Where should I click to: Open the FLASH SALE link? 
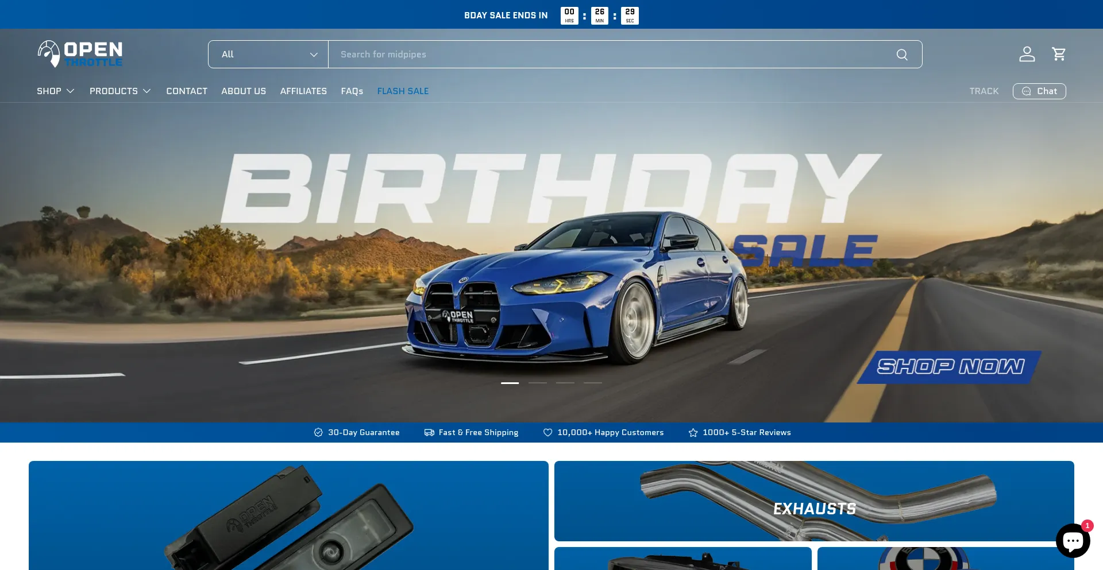(403, 91)
